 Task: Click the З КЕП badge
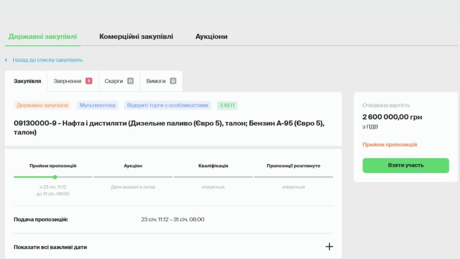click(x=227, y=105)
